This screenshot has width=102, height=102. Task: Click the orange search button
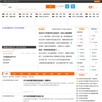50,7
